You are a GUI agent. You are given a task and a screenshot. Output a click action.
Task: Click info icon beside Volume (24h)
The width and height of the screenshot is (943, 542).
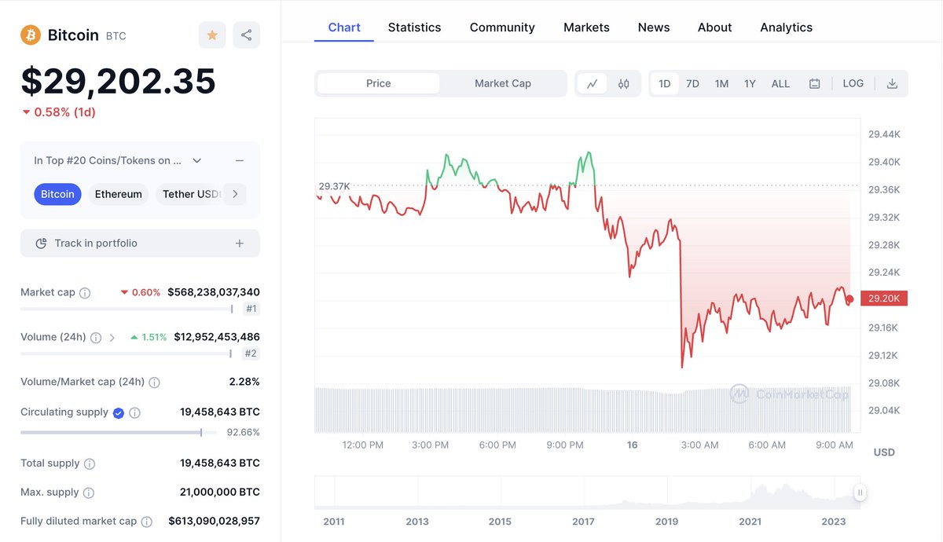coord(96,338)
